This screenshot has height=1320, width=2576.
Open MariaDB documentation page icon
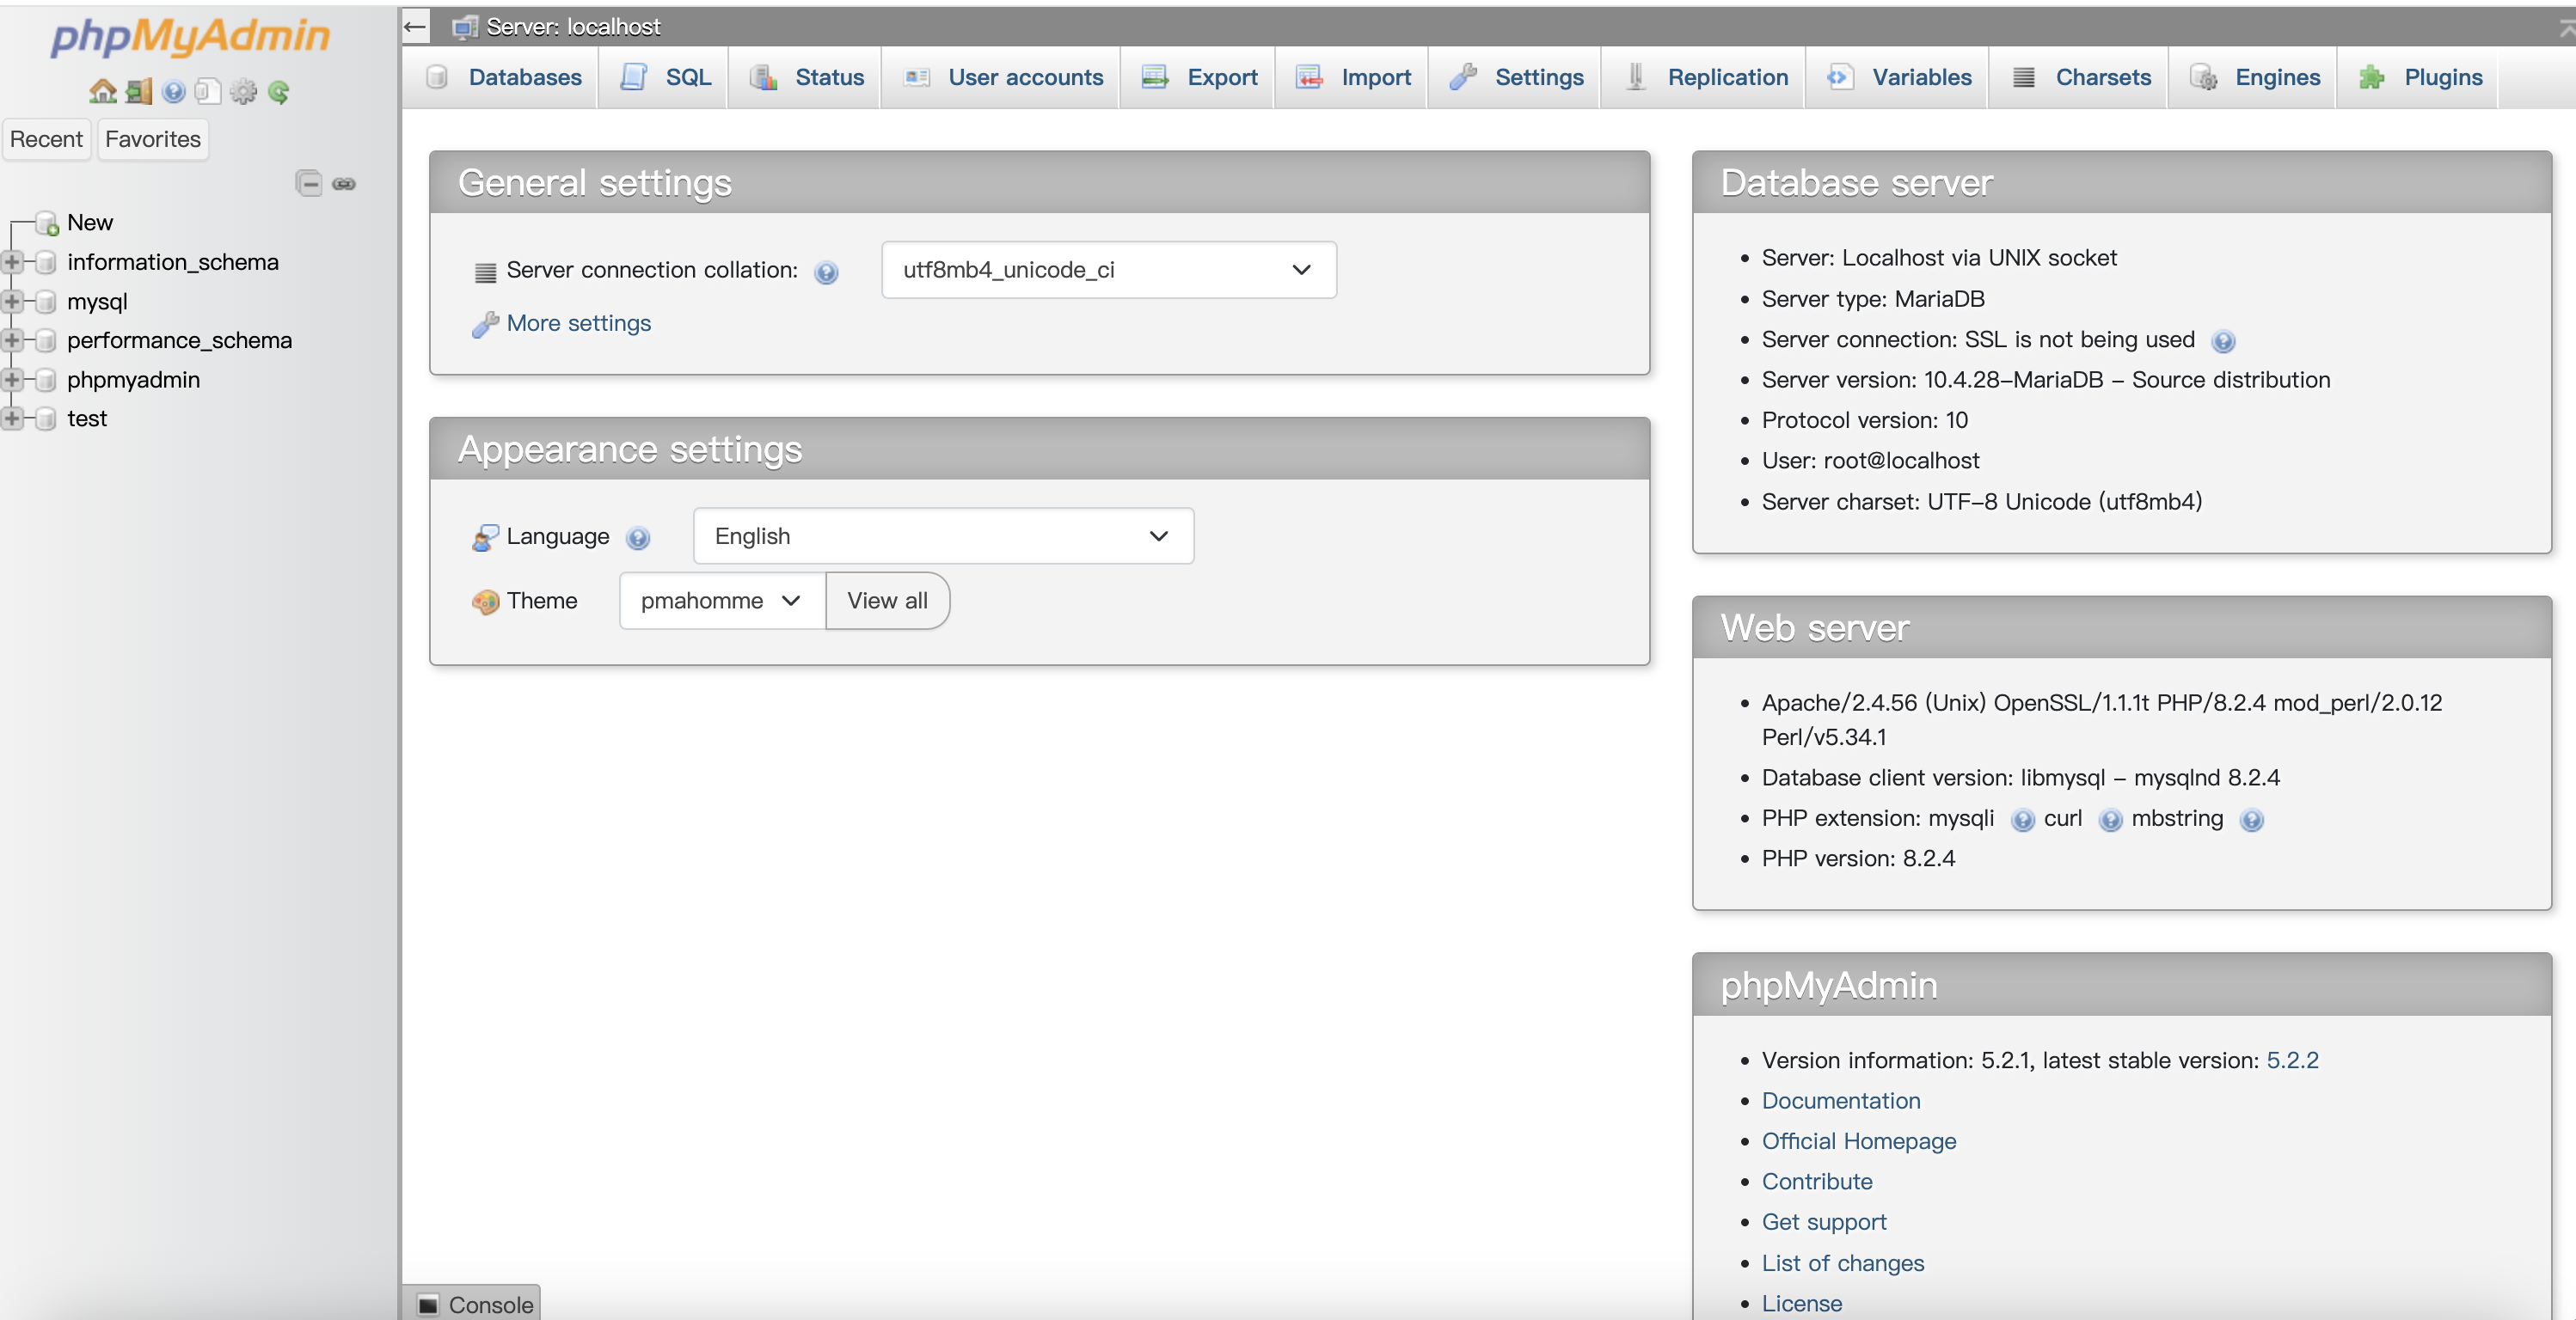(206, 91)
